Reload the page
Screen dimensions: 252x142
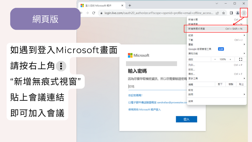click(94, 13)
